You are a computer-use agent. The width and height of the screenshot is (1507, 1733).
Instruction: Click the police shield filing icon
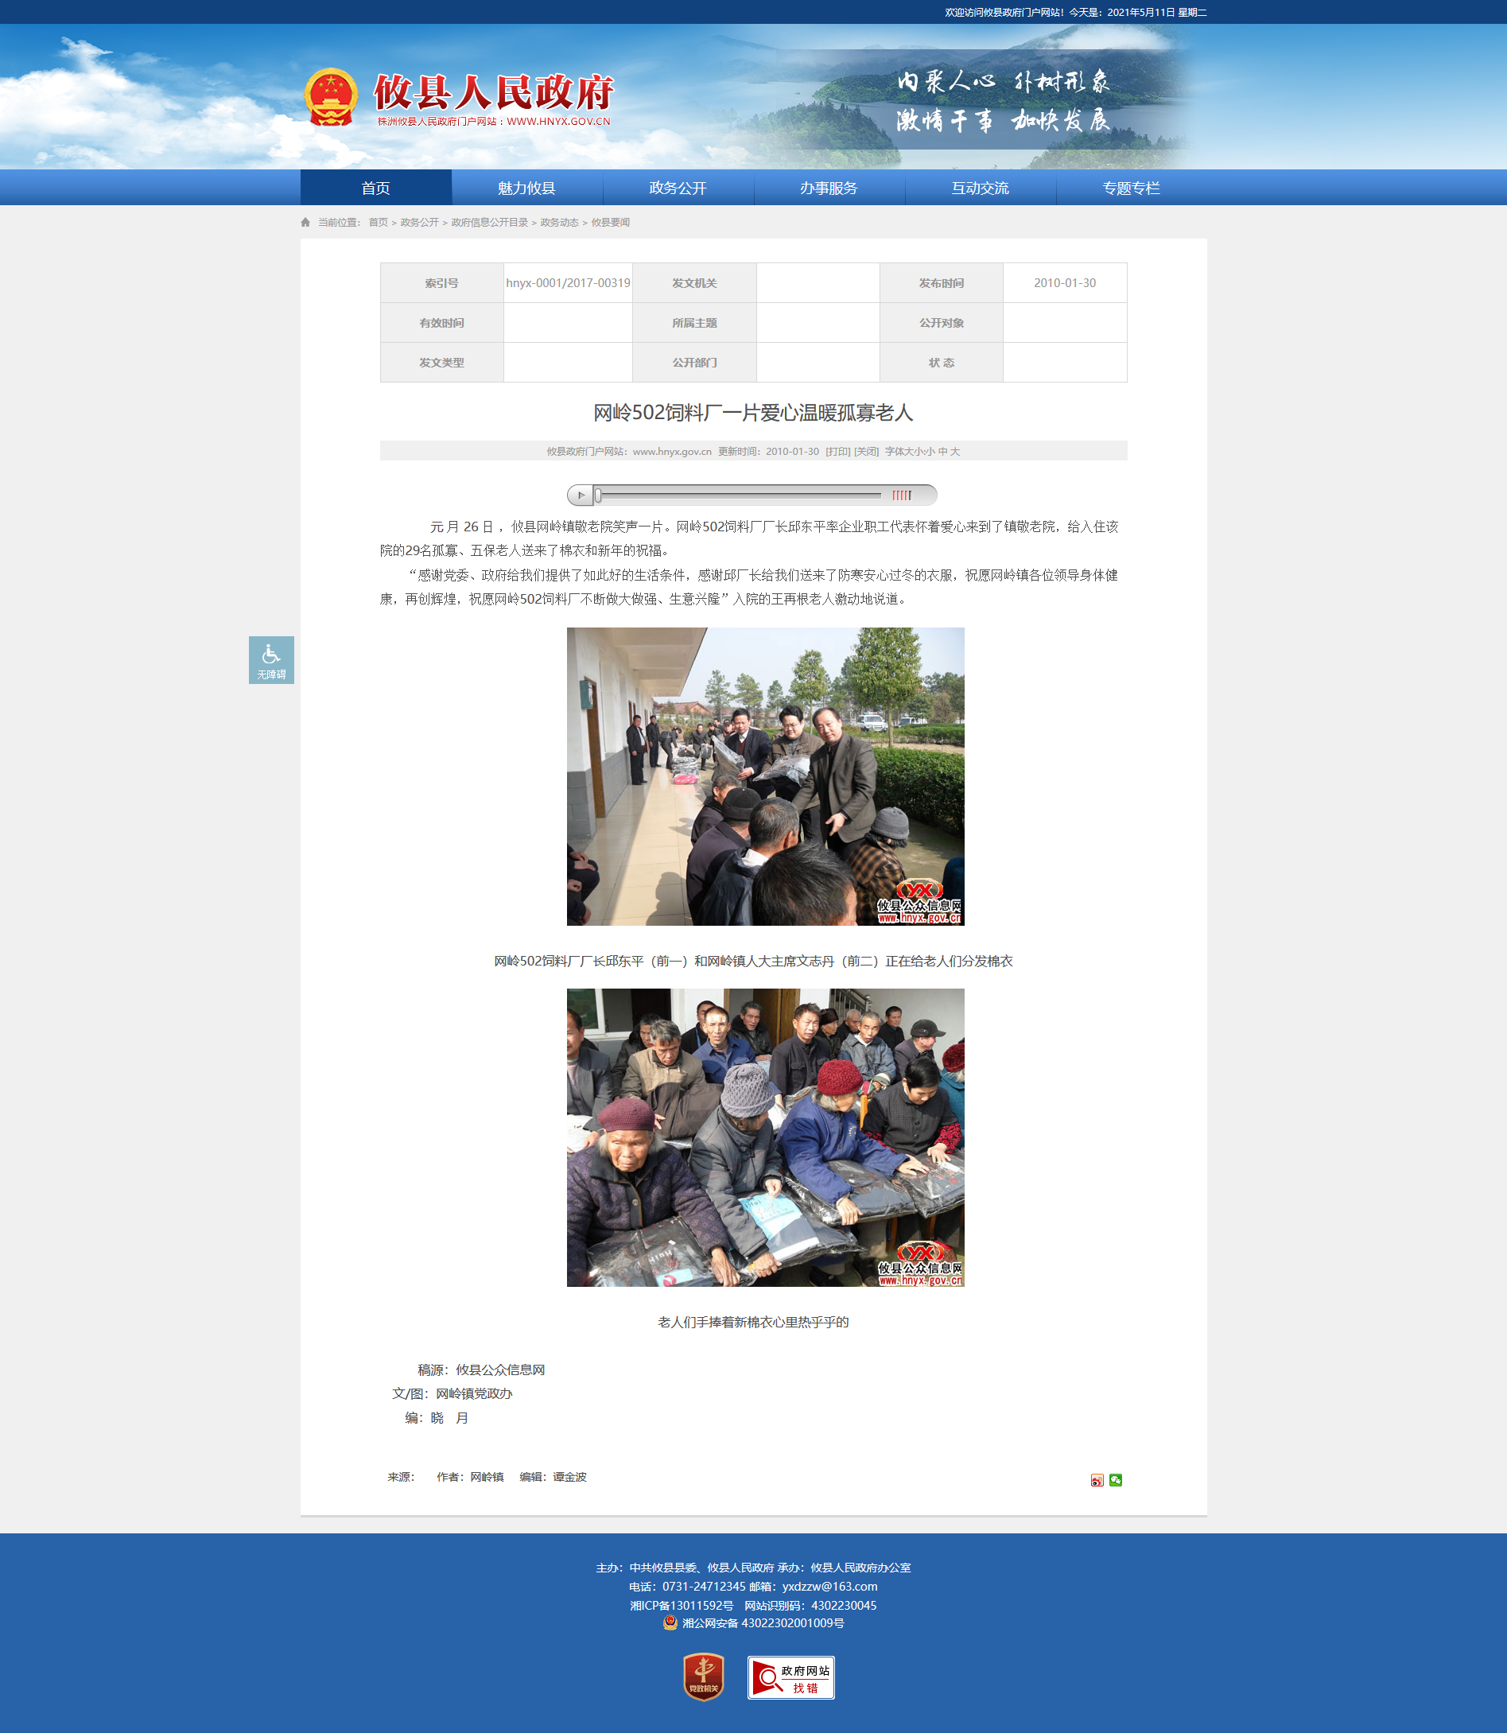click(x=670, y=1622)
